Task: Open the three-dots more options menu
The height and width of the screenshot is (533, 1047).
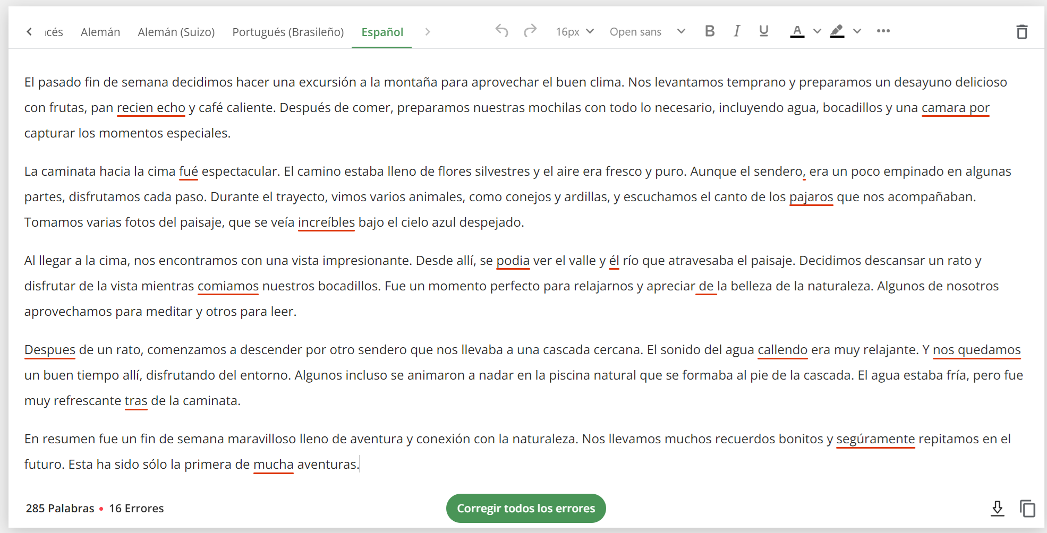Action: (883, 31)
